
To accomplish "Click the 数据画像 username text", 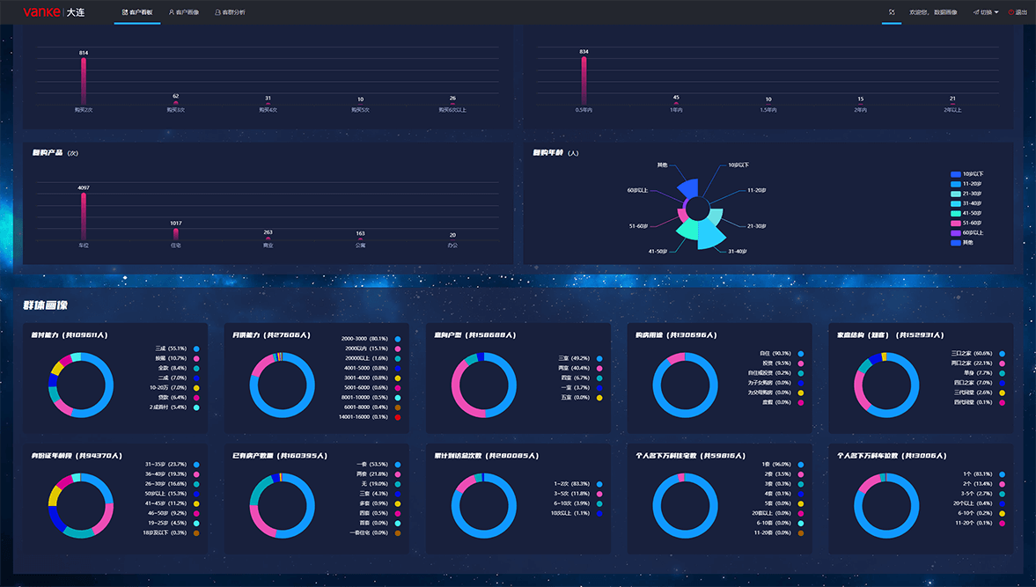I will pyautogui.click(x=945, y=12).
